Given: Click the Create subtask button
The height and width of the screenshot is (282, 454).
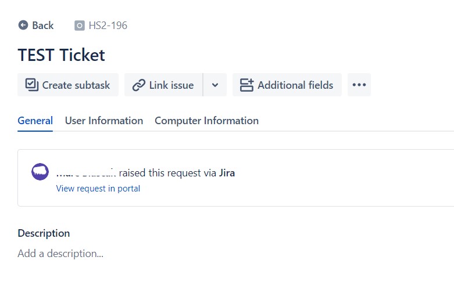Looking at the screenshot, I should click(68, 85).
